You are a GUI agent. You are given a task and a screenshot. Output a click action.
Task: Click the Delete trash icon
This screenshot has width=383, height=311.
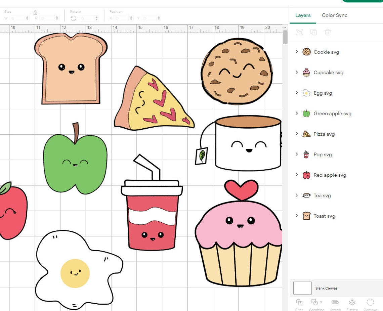click(328, 32)
